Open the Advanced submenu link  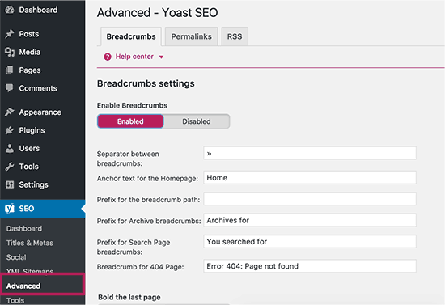[23, 286]
